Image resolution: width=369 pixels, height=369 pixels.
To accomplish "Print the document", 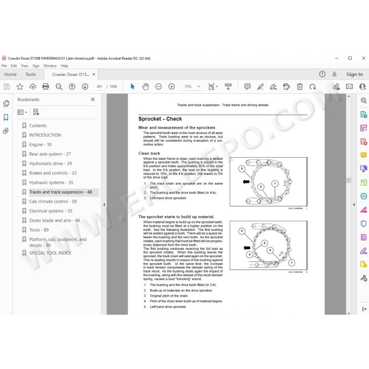I will (x=46, y=87).
